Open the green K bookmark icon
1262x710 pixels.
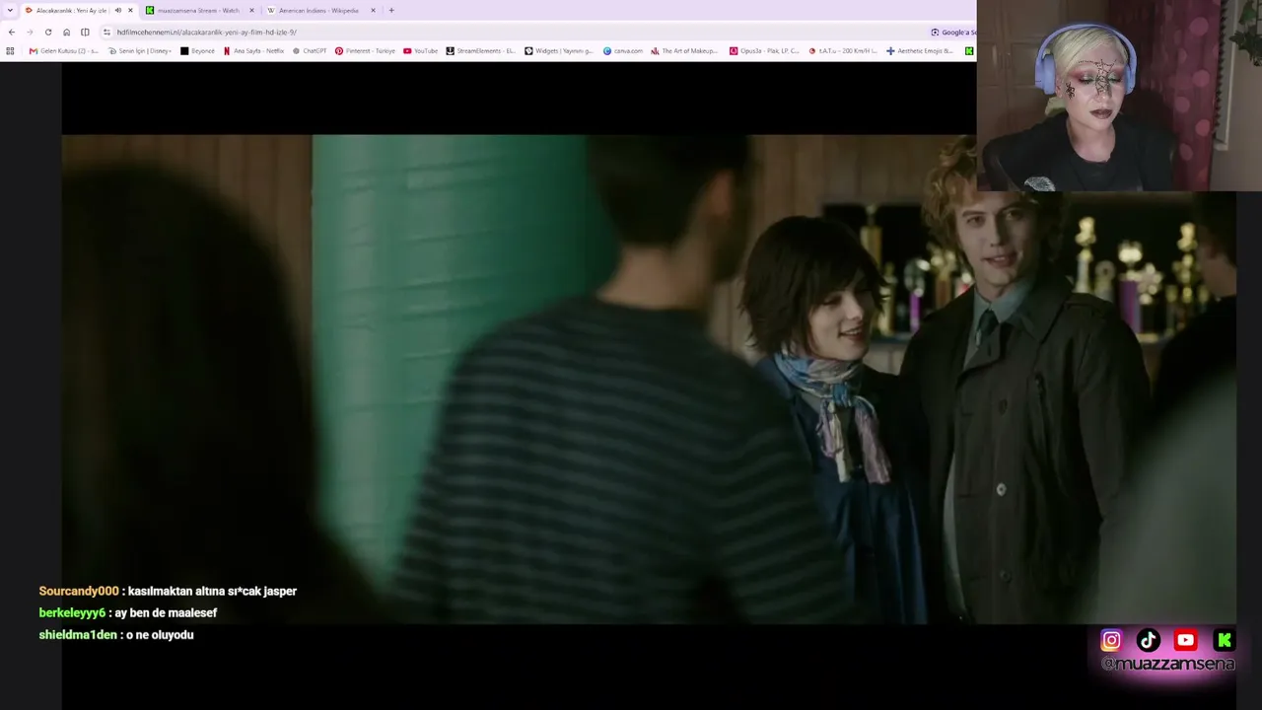tap(969, 51)
